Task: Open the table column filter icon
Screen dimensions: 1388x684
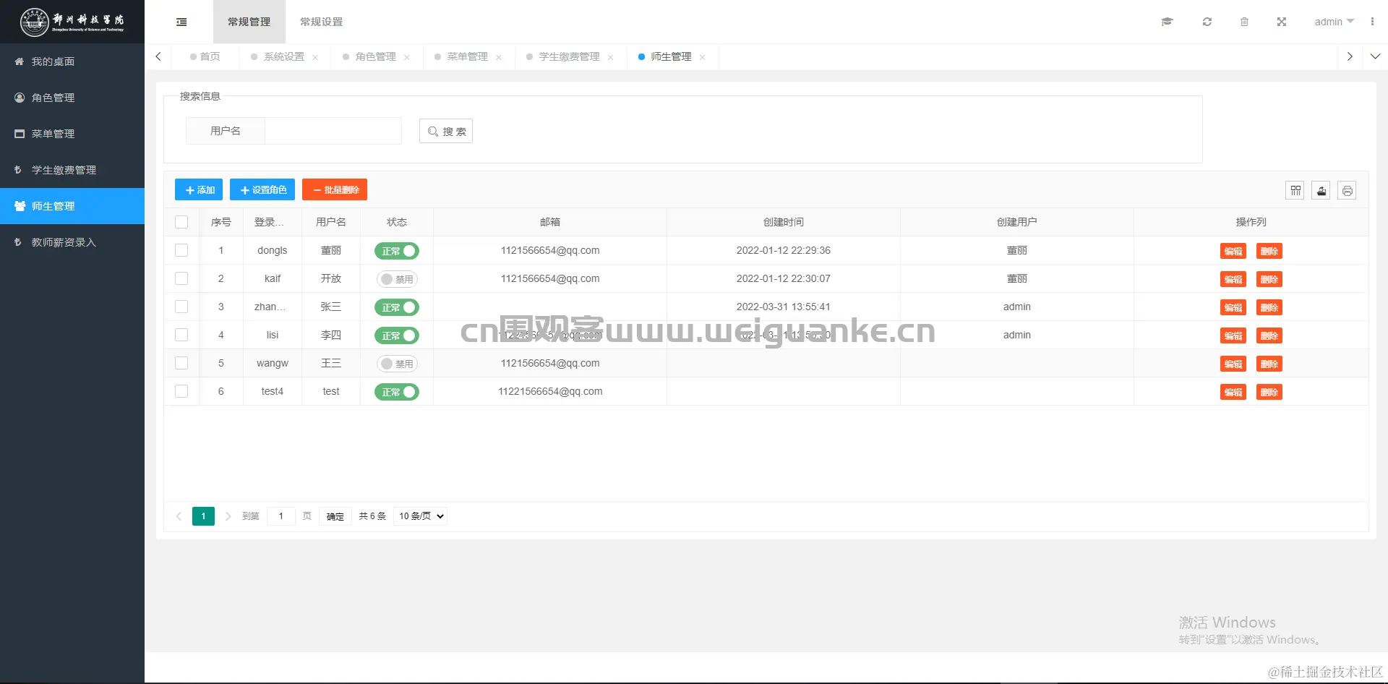Action: click(x=1295, y=190)
